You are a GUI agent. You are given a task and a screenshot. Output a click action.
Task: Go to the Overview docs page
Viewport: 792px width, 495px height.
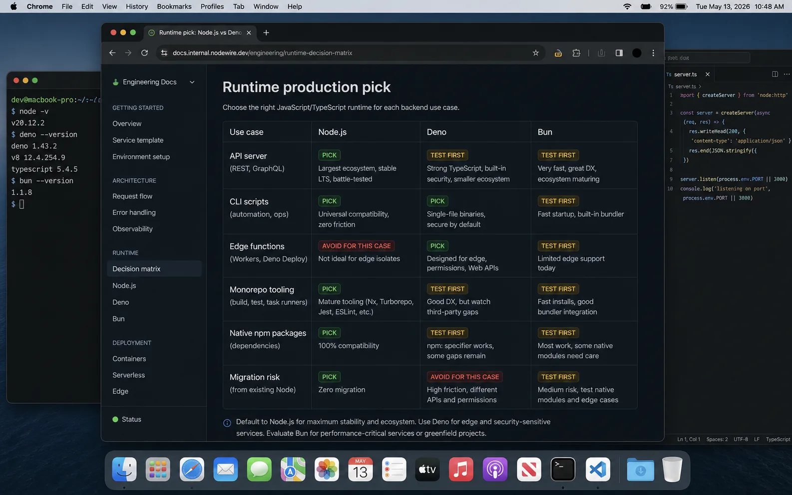pyautogui.click(x=127, y=124)
